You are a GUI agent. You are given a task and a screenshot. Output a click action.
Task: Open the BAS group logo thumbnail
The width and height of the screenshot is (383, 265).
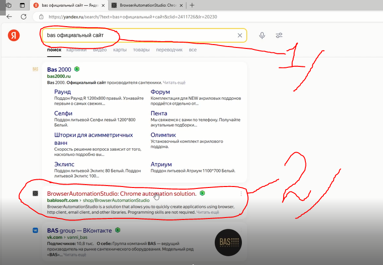(x=228, y=242)
